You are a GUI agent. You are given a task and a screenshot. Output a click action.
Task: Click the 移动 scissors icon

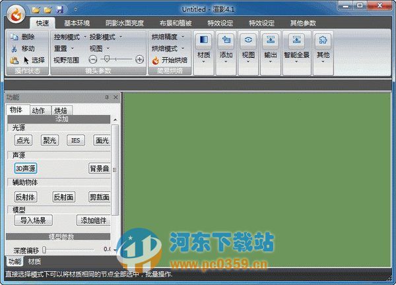(x=14, y=49)
